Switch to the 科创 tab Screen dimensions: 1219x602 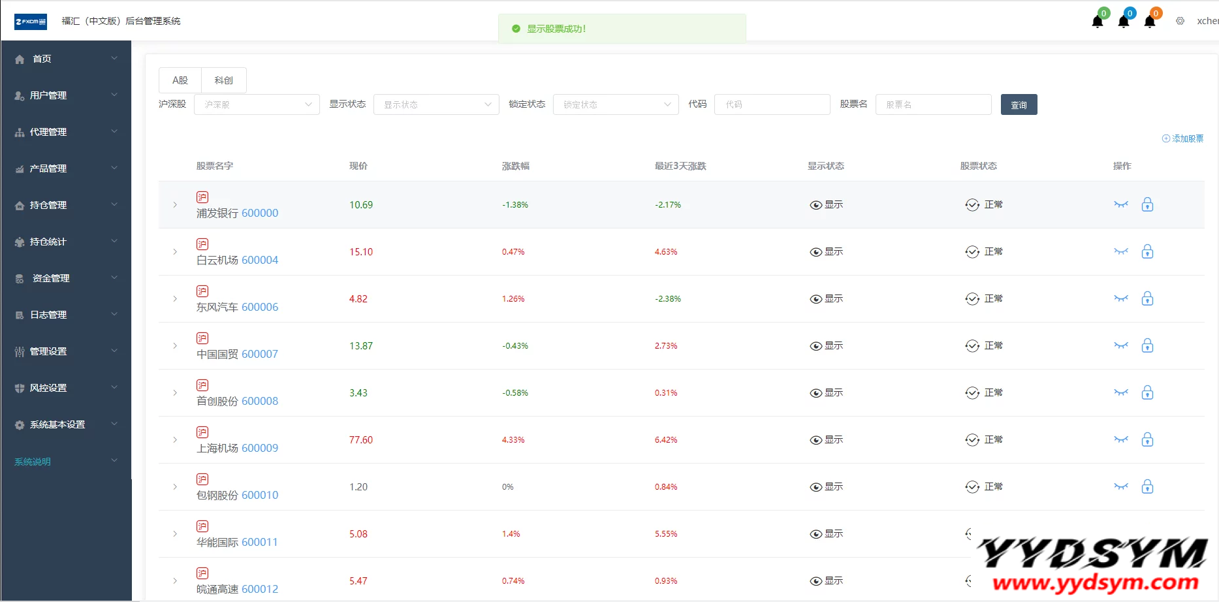click(223, 80)
